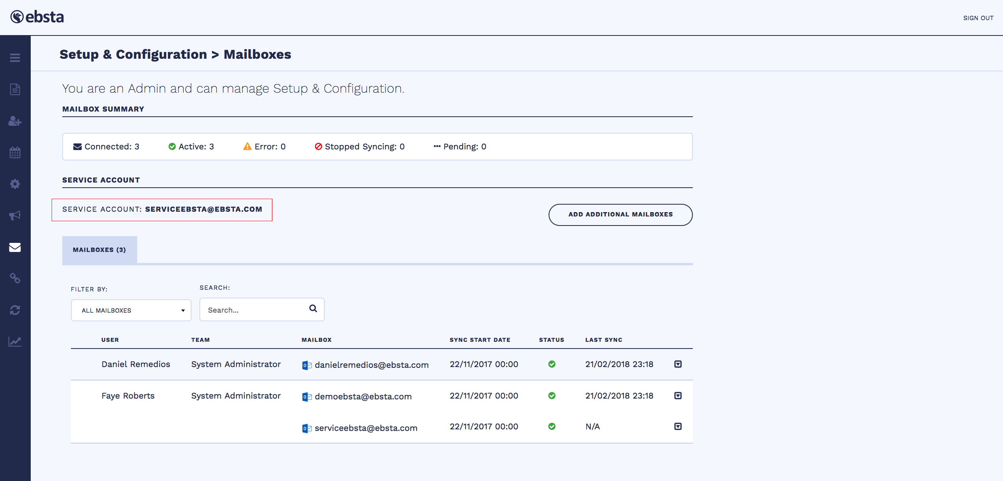1003x481 pixels.
Task: Click the mailbox search input field
Action: (x=254, y=310)
